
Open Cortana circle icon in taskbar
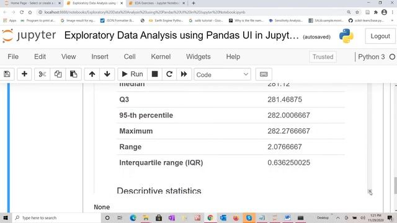(x=107, y=217)
